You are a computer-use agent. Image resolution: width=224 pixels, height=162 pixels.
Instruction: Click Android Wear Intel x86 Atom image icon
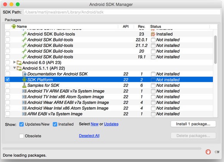point(24,108)
